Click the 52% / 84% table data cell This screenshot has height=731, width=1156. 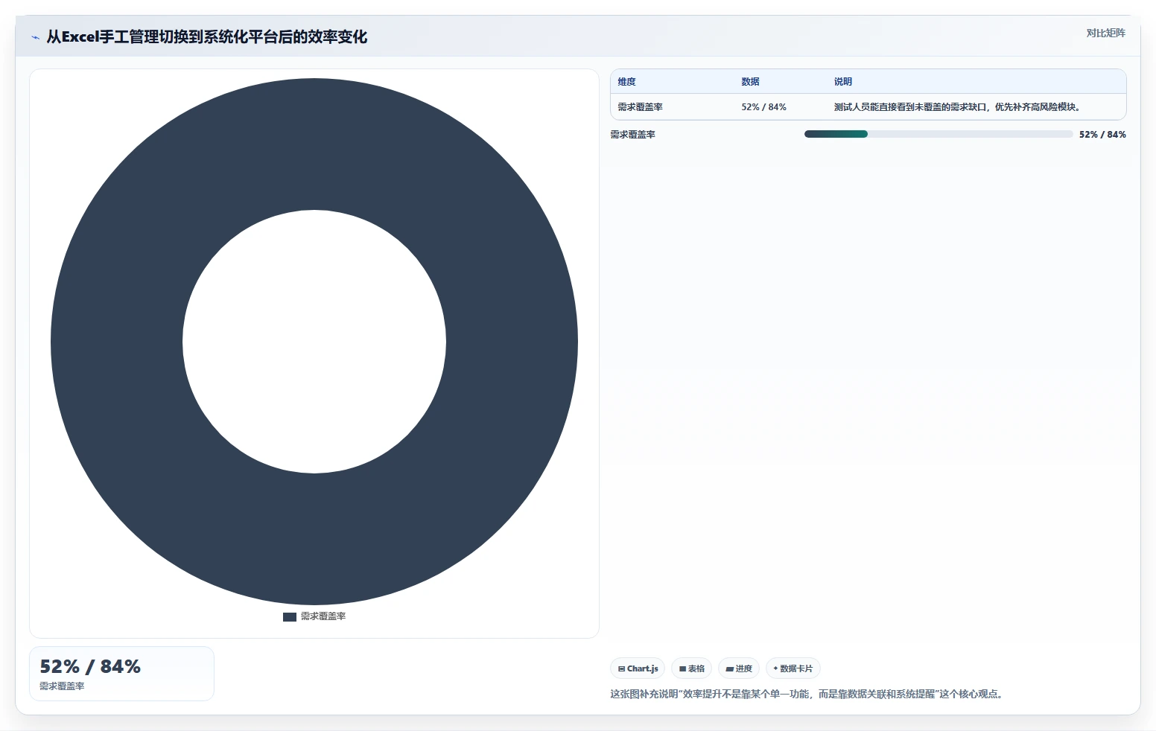pos(763,107)
